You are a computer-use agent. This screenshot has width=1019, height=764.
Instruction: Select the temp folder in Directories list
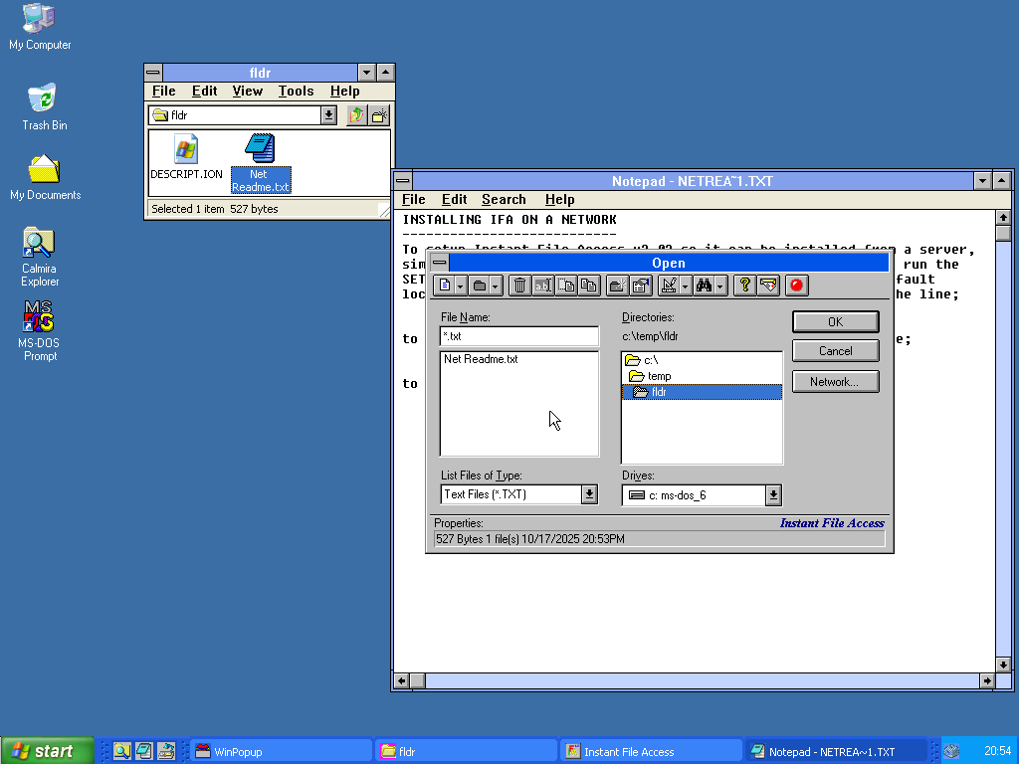[659, 376]
